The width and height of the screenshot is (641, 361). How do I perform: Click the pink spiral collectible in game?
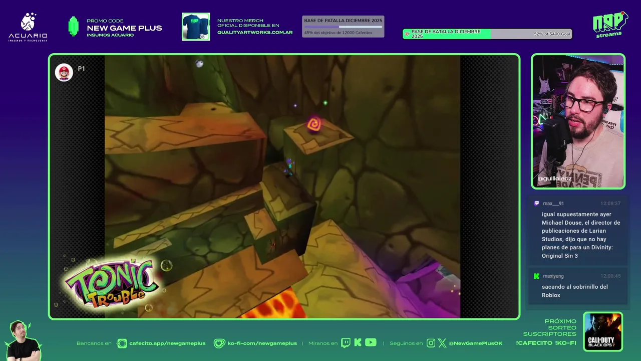tap(314, 124)
